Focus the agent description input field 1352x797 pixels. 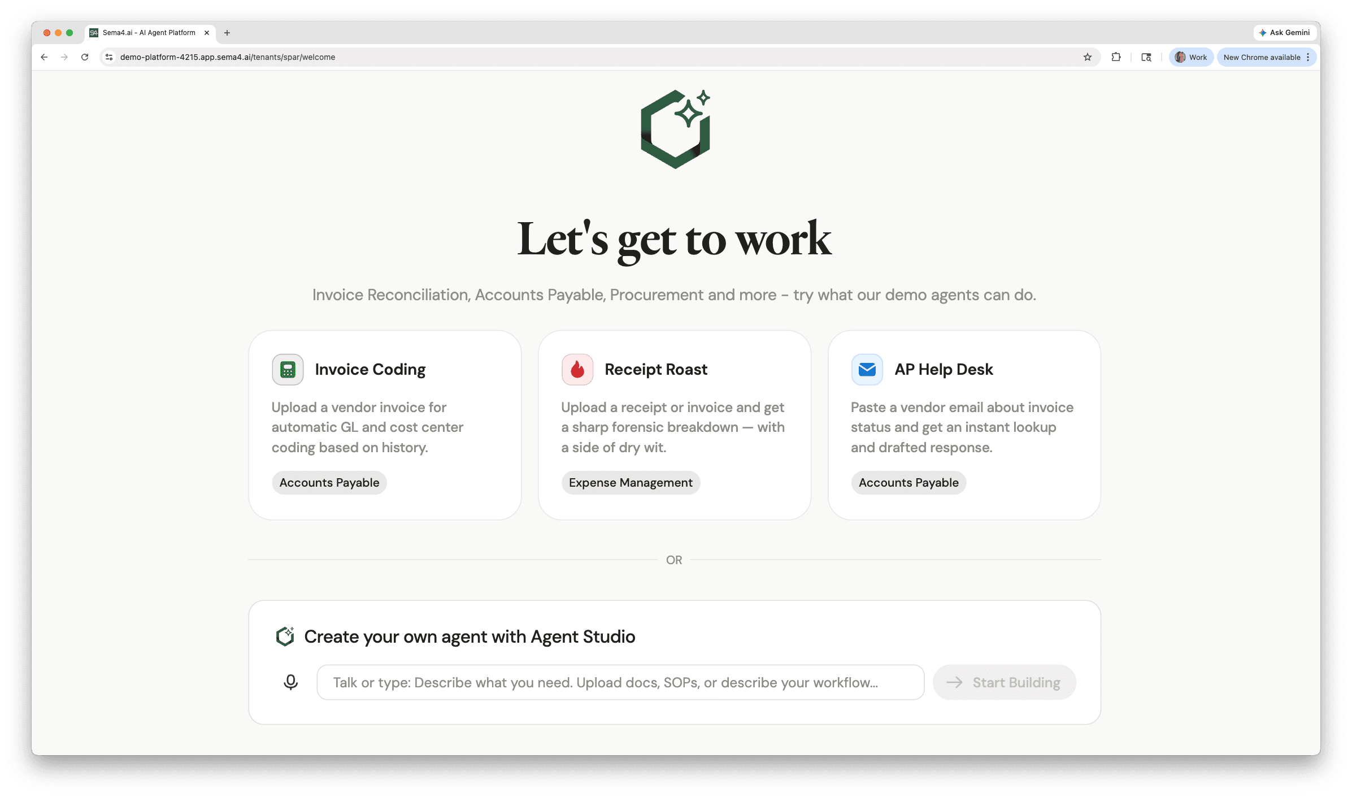(x=620, y=682)
